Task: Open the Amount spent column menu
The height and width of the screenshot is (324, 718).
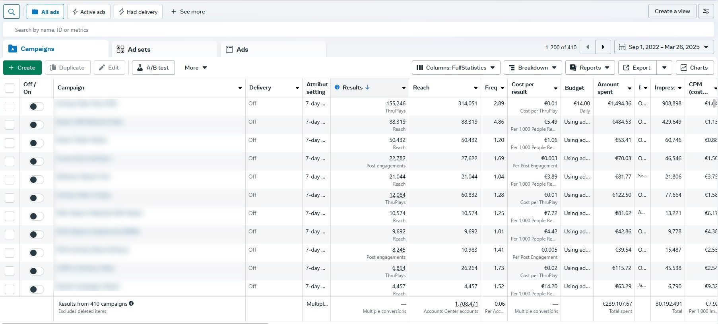Action: click(630, 88)
